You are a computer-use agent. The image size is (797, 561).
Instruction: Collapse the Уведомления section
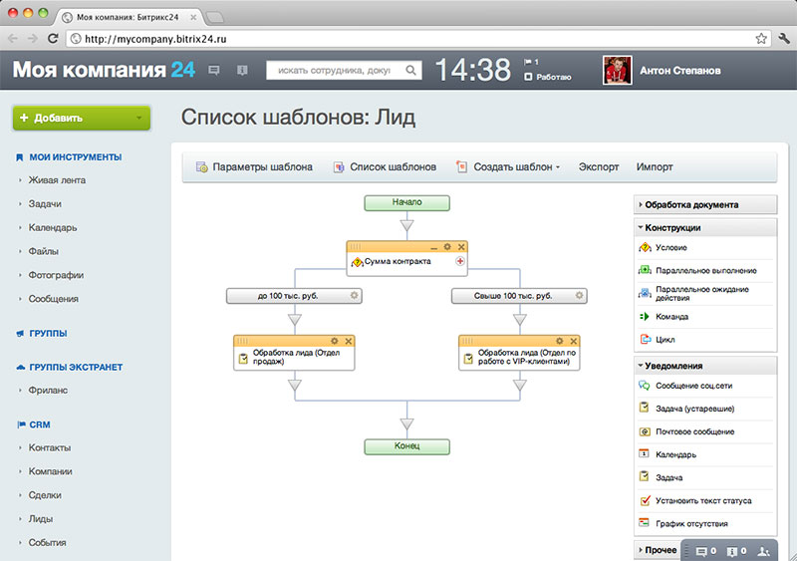pyautogui.click(x=705, y=366)
